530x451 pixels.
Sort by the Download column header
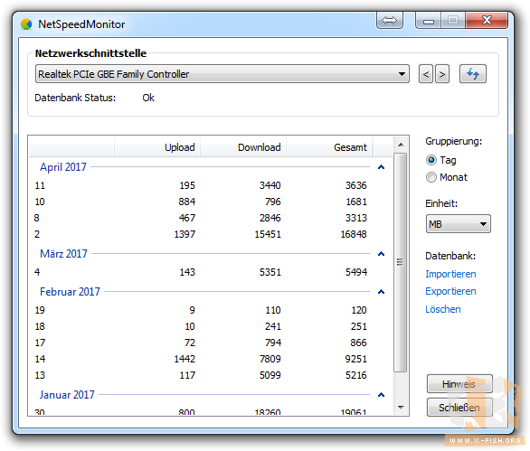[x=243, y=147]
